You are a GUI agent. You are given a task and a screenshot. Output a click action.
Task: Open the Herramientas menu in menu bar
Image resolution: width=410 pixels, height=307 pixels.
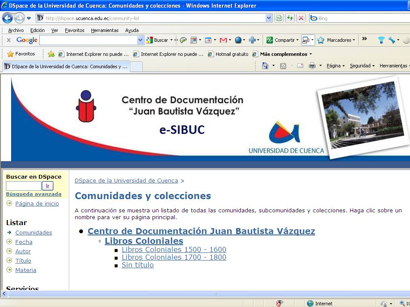click(105, 30)
